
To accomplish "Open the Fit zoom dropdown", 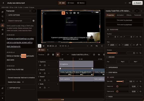I will tap(97, 46).
